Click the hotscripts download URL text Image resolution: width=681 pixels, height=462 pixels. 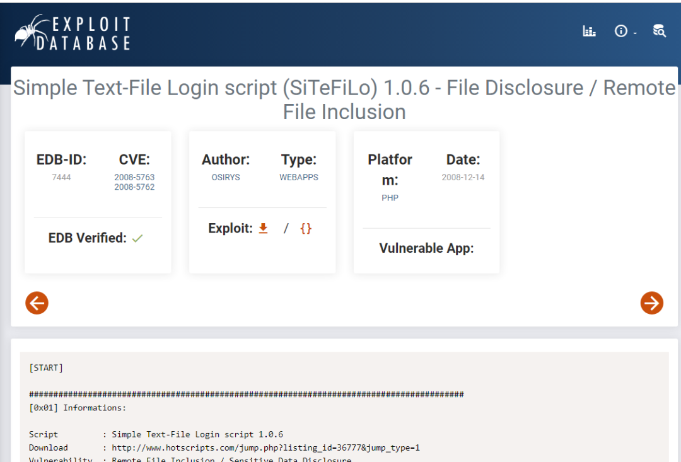[266, 448]
